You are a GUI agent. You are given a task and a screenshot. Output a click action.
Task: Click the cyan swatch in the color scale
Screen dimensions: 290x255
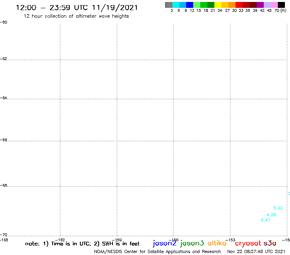click(176, 5)
